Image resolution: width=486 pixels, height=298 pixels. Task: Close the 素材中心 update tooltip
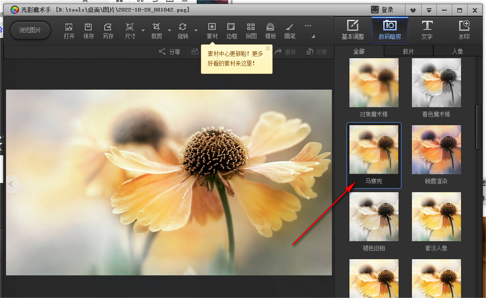pos(268,48)
